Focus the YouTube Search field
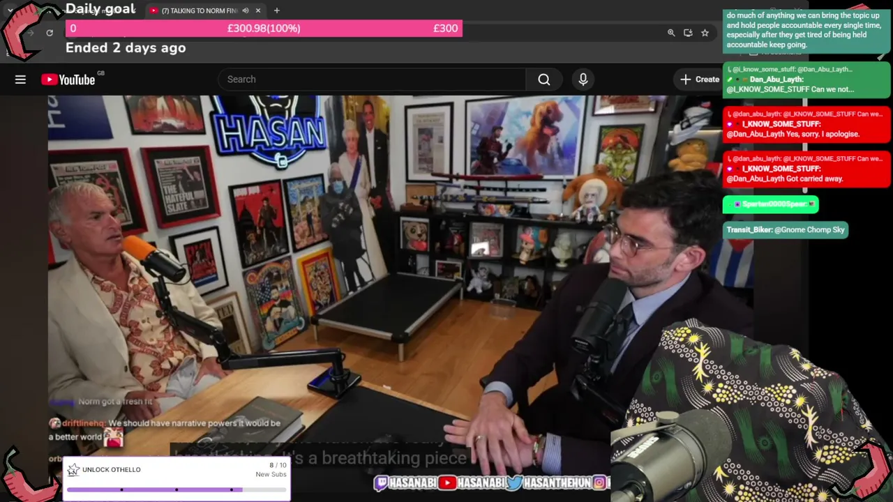The image size is (893, 502). coord(373,79)
